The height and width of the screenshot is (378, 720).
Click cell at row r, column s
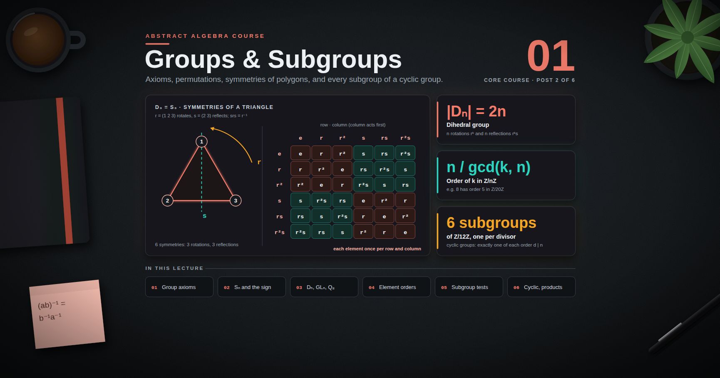(x=363, y=169)
